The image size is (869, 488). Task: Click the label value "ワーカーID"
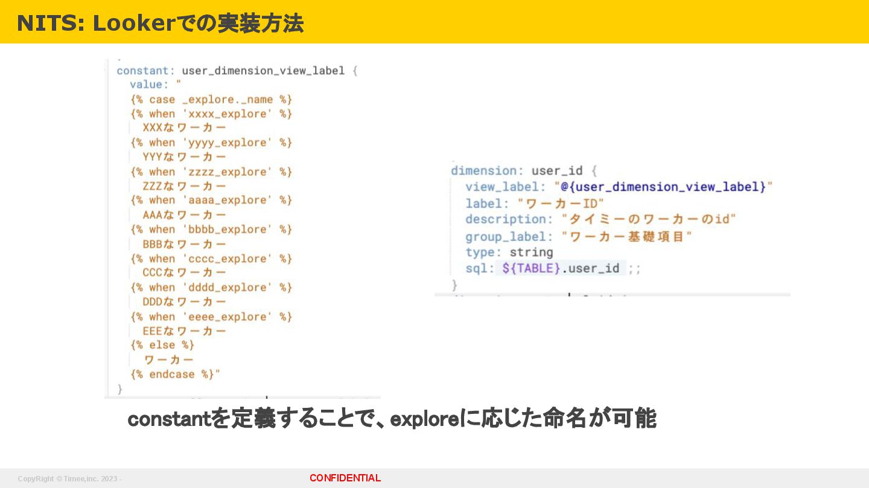tap(561, 204)
